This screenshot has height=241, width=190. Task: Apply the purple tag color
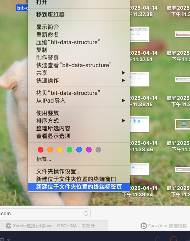[89, 150]
